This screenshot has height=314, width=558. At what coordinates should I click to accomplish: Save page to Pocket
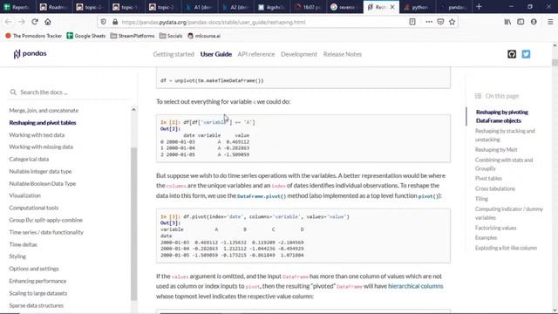pyautogui.click(x=440, y=22)
